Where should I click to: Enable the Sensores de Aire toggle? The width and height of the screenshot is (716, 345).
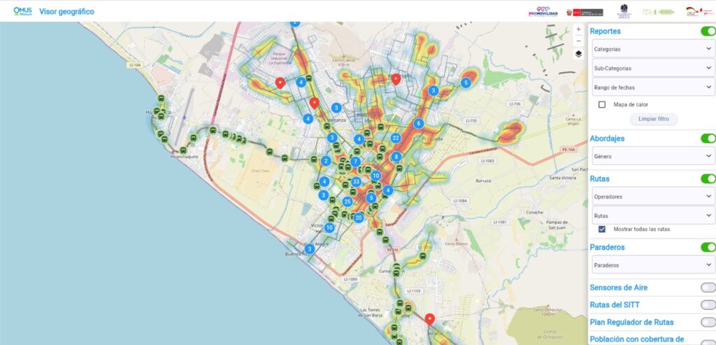pos(708,288)
